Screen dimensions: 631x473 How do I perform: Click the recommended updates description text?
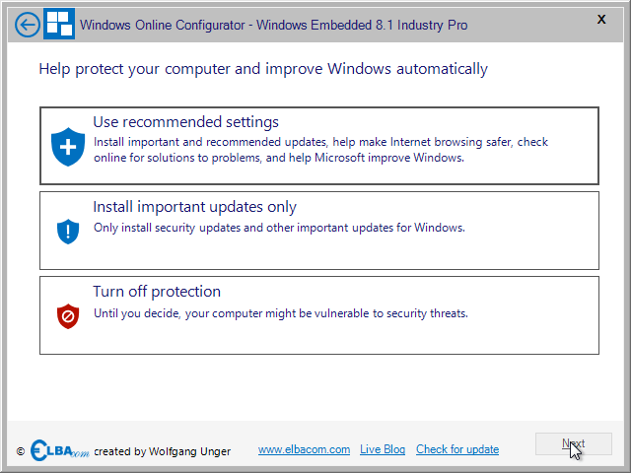(320, 150)
